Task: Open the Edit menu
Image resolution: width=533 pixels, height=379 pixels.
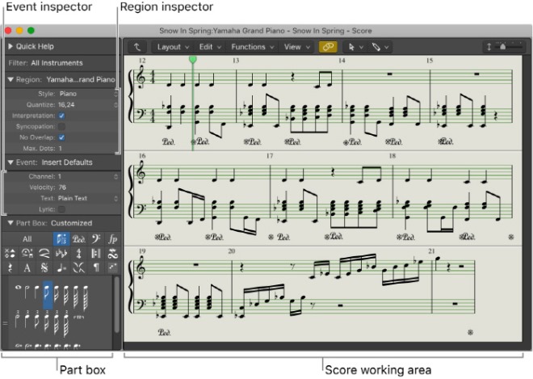Action: (x=210, y=47)
